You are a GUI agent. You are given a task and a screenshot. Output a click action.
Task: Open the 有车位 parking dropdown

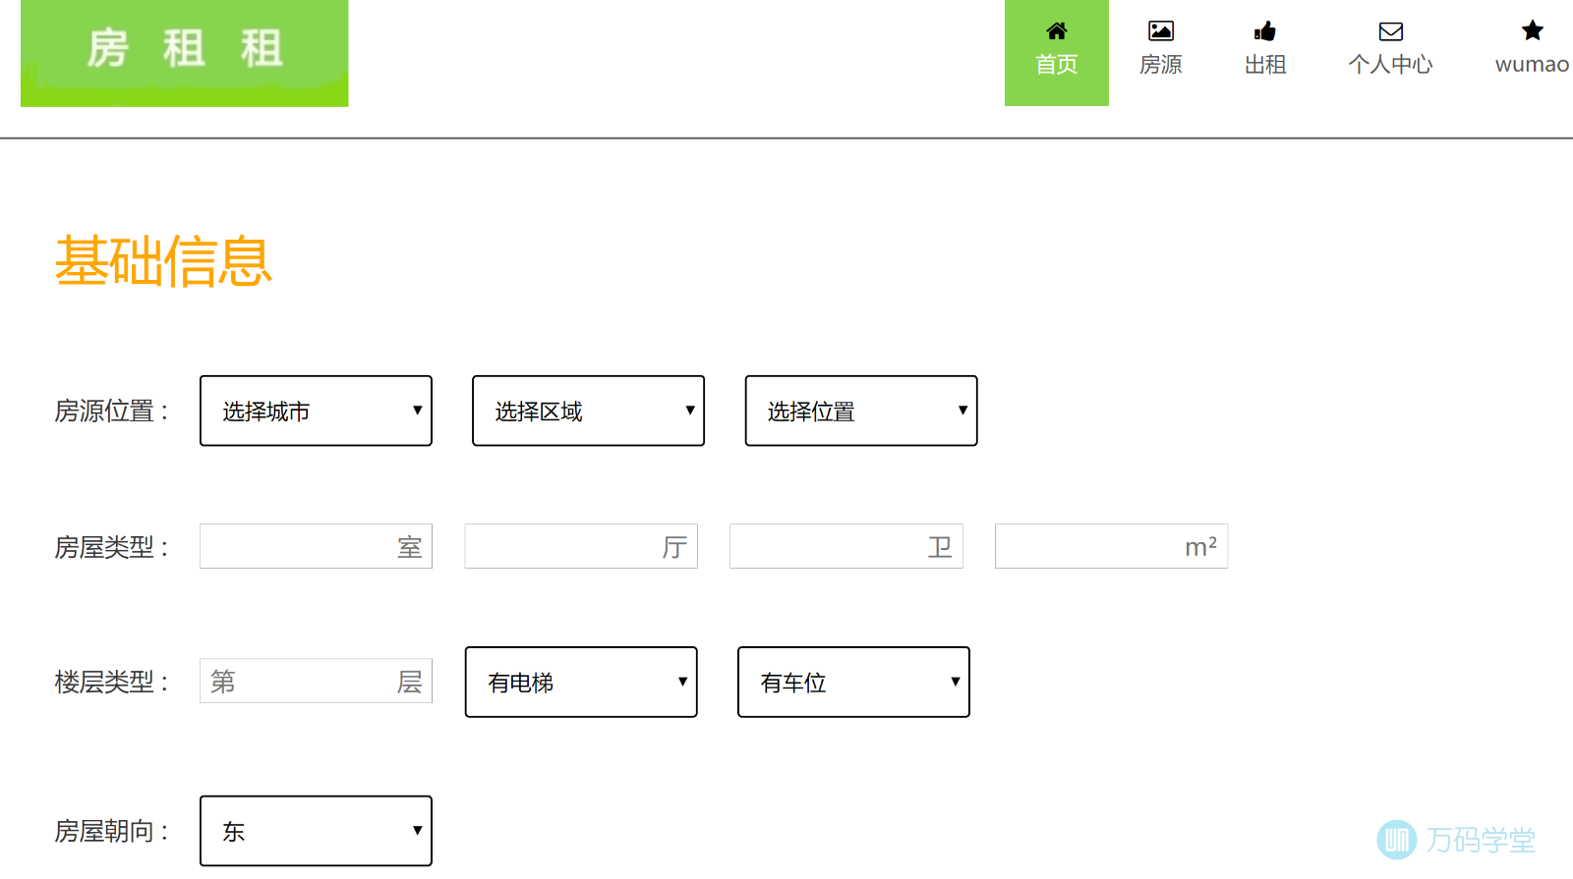point(853,682)
